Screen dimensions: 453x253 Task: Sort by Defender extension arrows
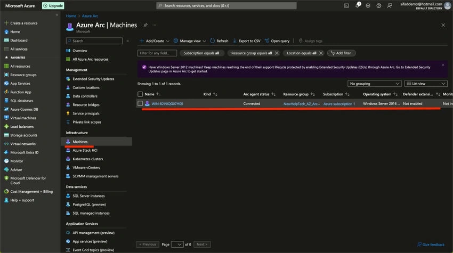[x=438, y=94]
